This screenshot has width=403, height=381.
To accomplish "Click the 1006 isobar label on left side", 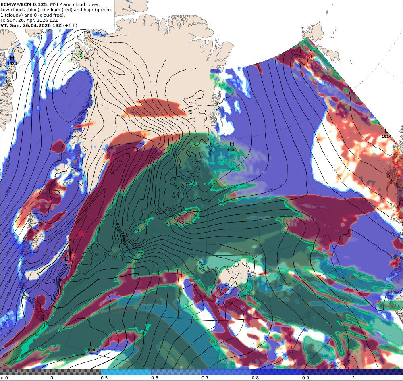I will (8, 296).
